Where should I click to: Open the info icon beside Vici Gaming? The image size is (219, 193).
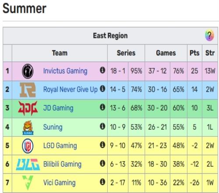[x=102, y=182]
